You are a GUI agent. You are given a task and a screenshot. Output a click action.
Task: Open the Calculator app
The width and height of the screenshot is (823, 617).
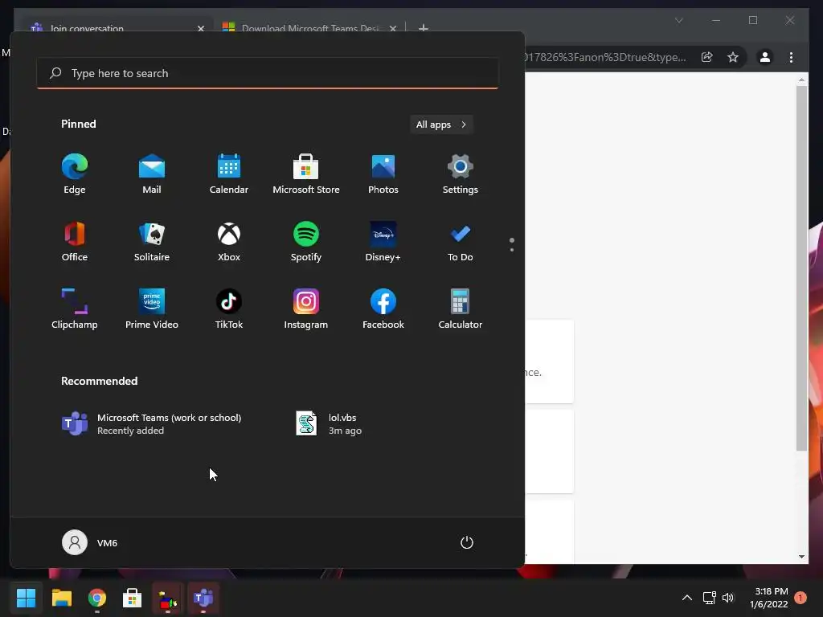pyautogui.click(x=461, y=309)
